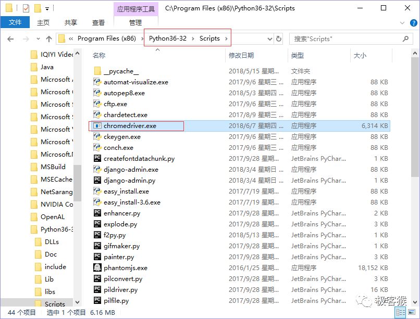420x319 pixels.
Task: Click Program Files (x86) breadcrumb
Action: pos(107,39)
